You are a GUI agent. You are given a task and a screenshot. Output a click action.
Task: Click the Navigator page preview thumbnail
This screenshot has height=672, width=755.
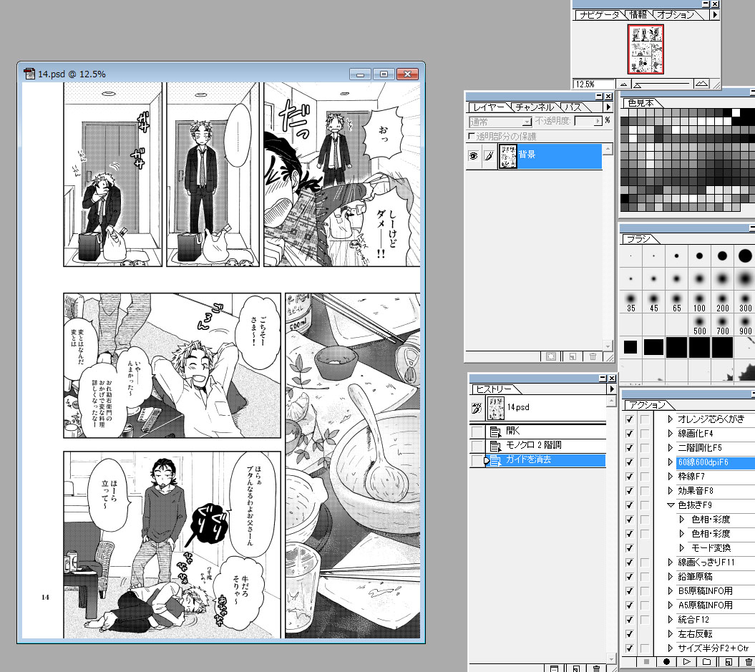pos(646,49)
